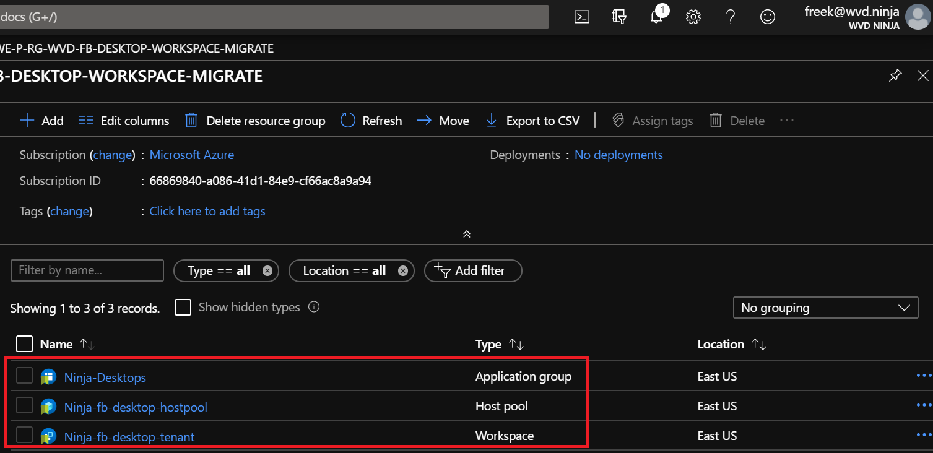The width and height of the screenshot is (933, 453).
Task: Click the Delete toolbar item
Action: (737, 121)
